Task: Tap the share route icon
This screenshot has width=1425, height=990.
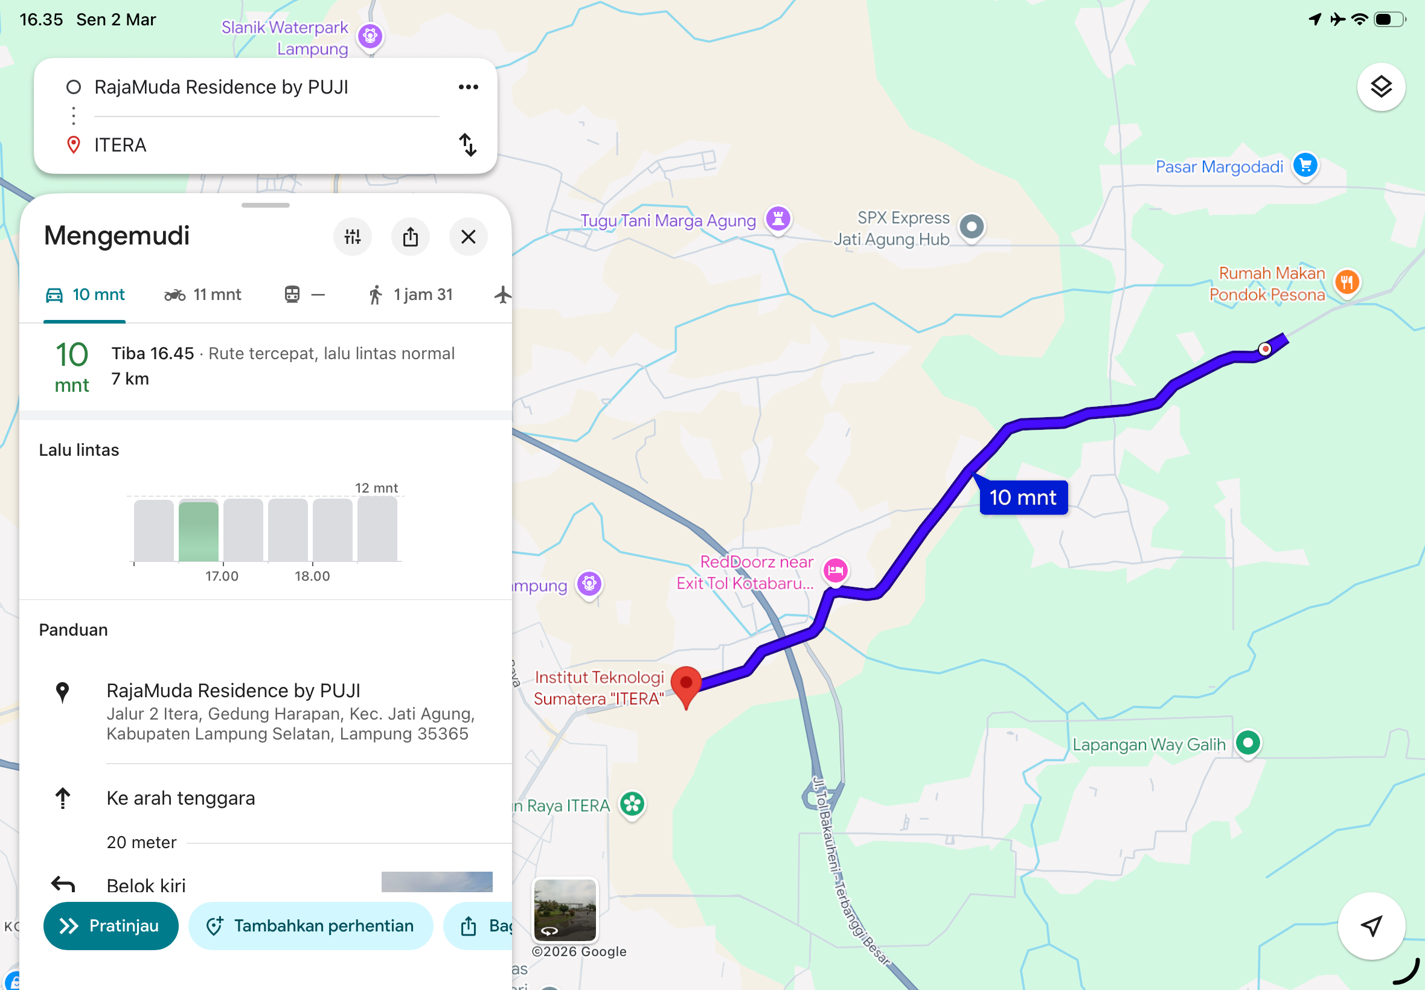Action: 410,237
